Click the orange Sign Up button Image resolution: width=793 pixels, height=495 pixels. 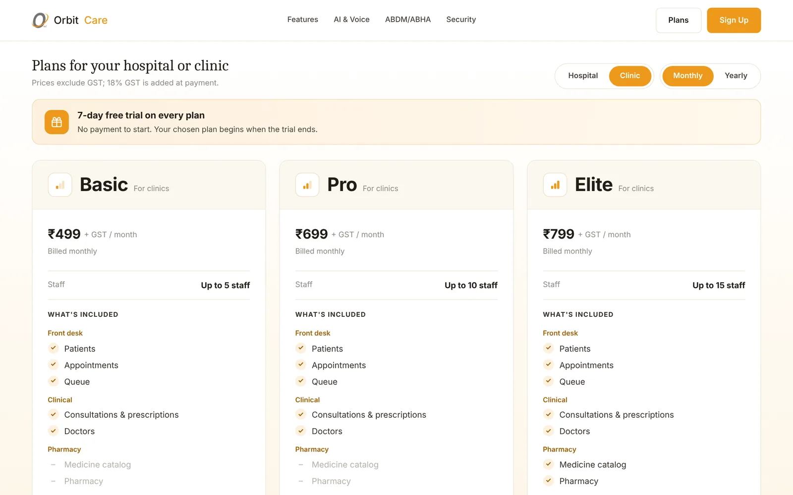point(734,20)
